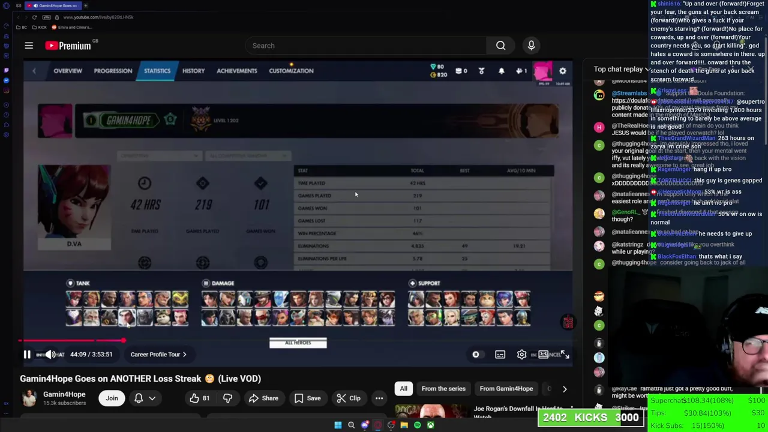Open the in-game settings gear
The height and width of the screenshot is (432, 768).
coord(563,71)
